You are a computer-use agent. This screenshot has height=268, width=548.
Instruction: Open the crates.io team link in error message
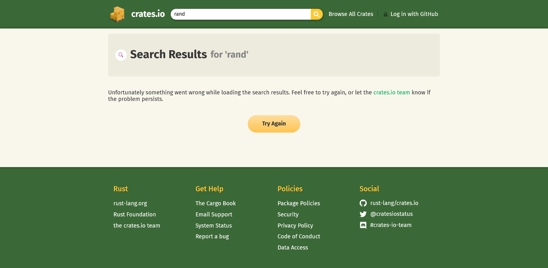coord(392,92)
